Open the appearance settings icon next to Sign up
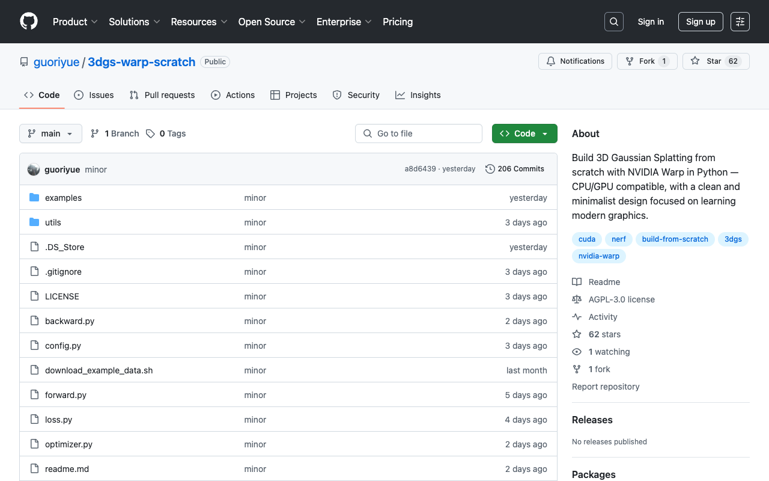Image resolution: width=769 pixels, height=481 pixels. click(740, 22)
